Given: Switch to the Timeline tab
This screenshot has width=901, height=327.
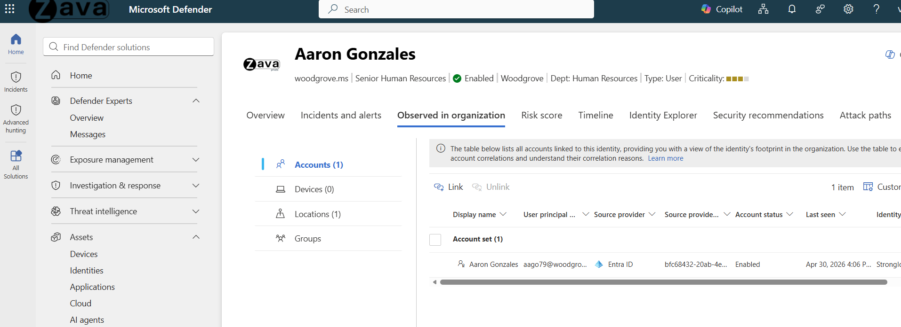Looking at the screenshot, I should [595, 116].
